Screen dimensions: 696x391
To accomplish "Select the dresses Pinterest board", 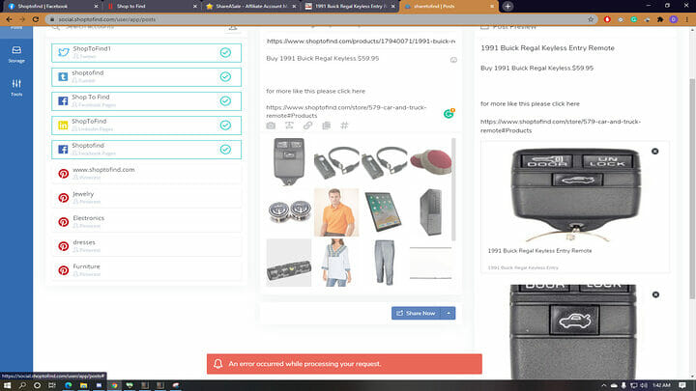I will pos(147,246).
